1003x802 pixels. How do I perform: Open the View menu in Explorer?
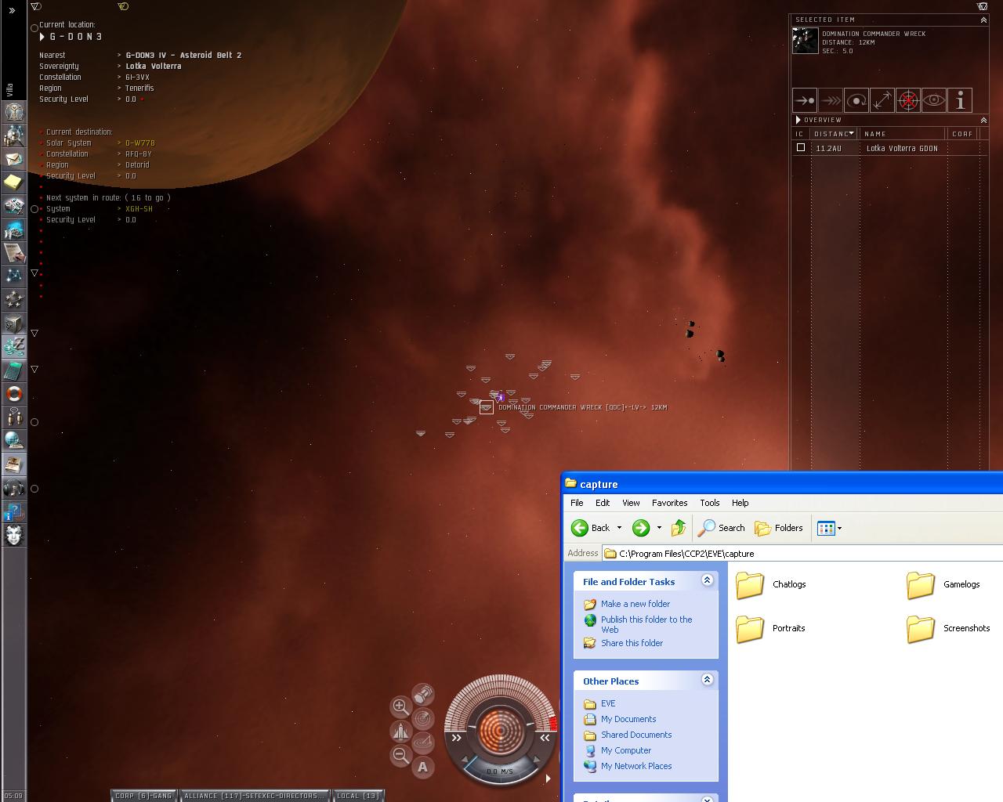(x=631, y=503)
